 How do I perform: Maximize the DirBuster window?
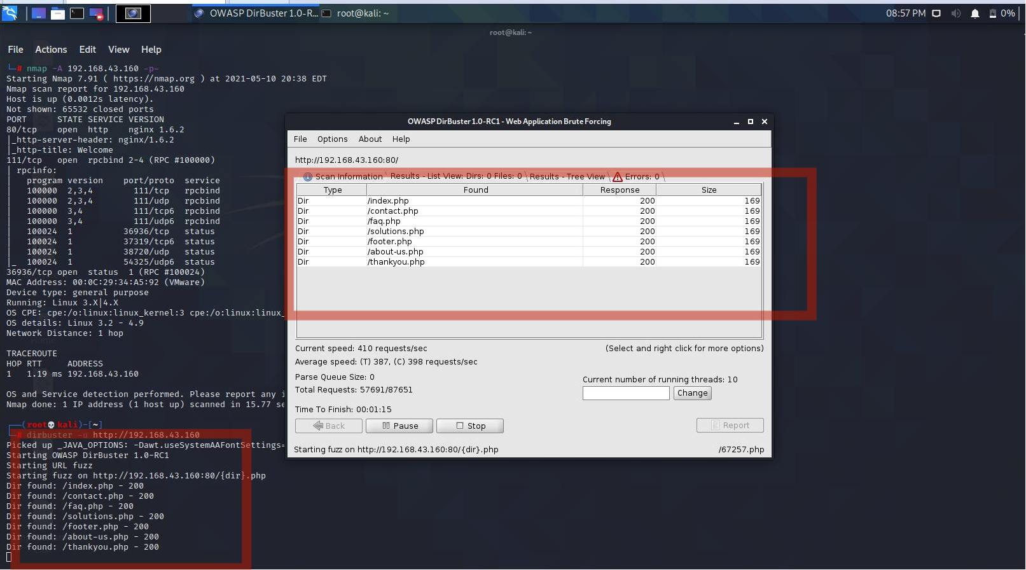click(x=751, y=122)
